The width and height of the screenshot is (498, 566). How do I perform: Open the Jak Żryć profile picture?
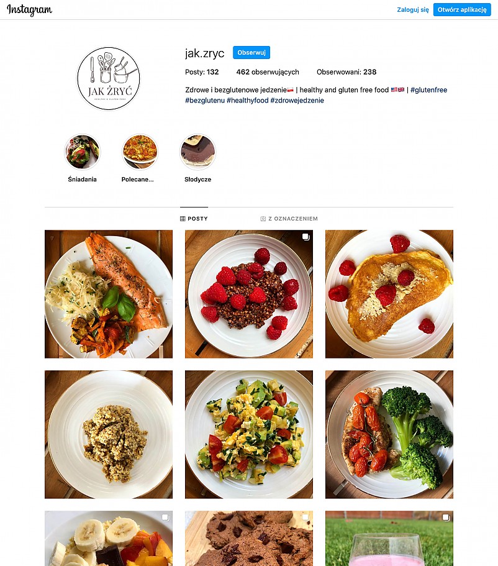click(108, 78)
